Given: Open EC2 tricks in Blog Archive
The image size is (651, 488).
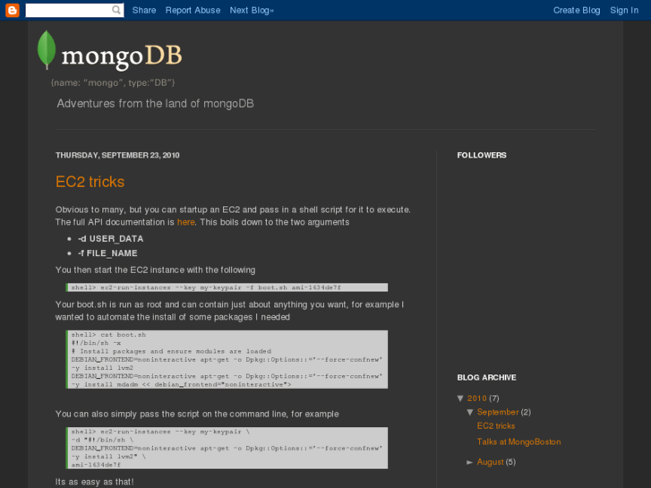Looking at the screenshot, I should click(x=496, y=426).
